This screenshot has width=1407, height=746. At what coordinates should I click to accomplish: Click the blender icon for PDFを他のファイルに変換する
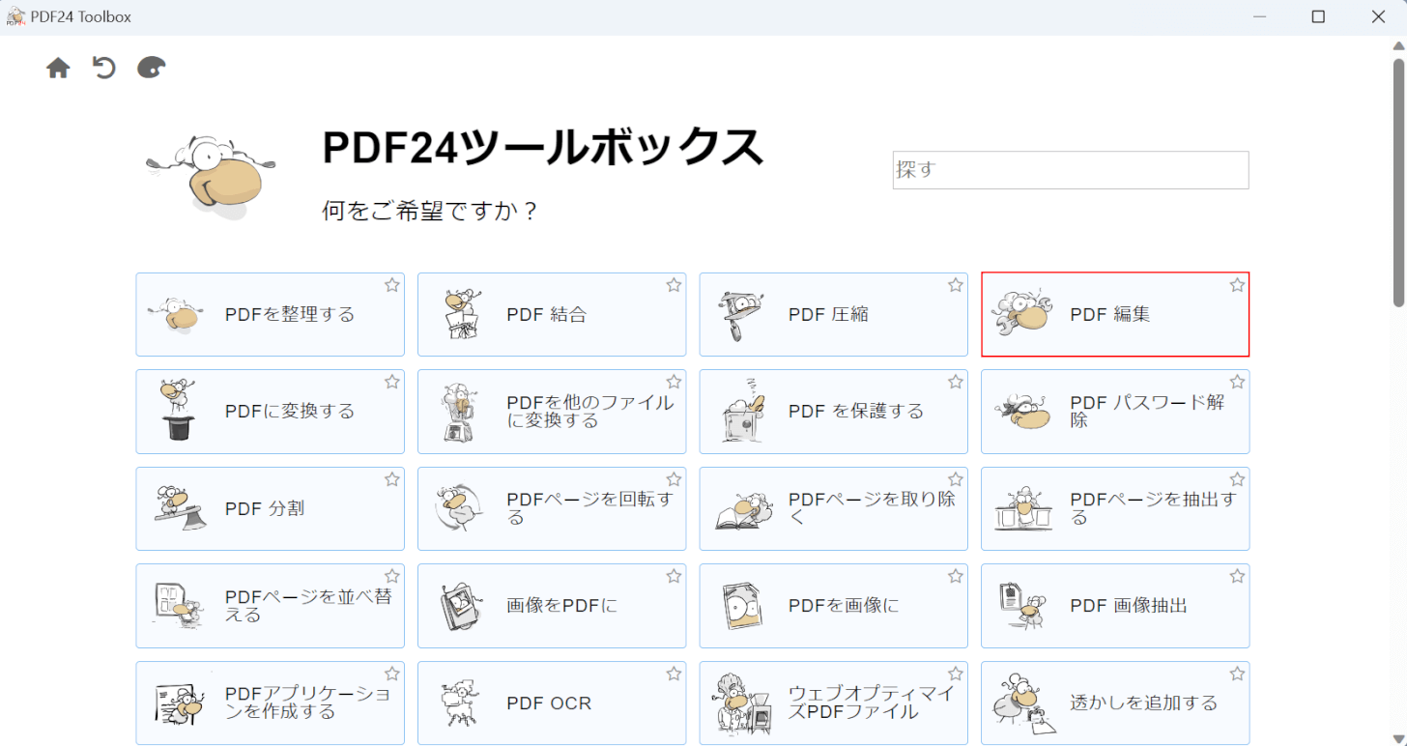460,414
